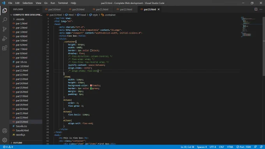The image size is (265, 149).
Task: Open the Edit menu
Action: [x=17, y=3]
